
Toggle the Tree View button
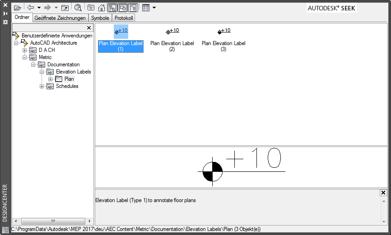[x=112, y=8]
